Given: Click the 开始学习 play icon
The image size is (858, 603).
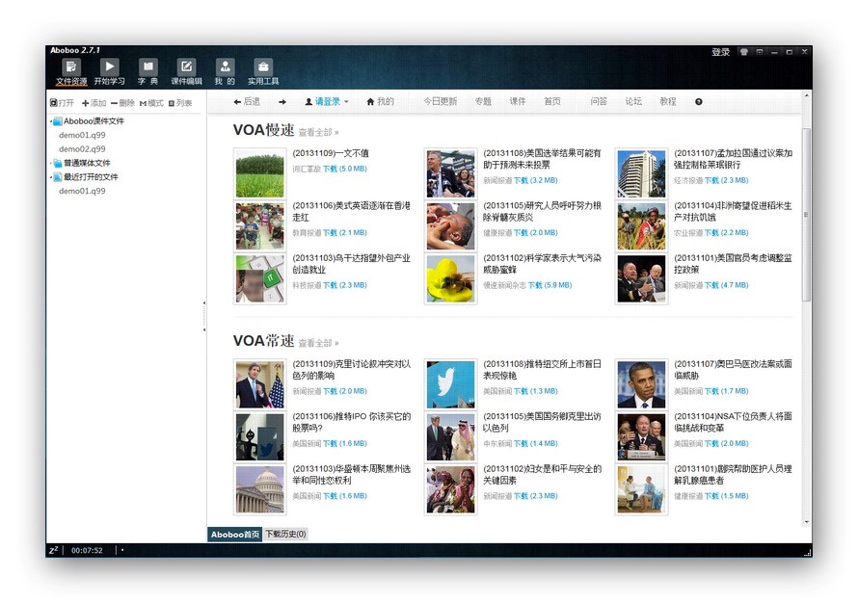Looking at the screenshot, I should 110,66.
